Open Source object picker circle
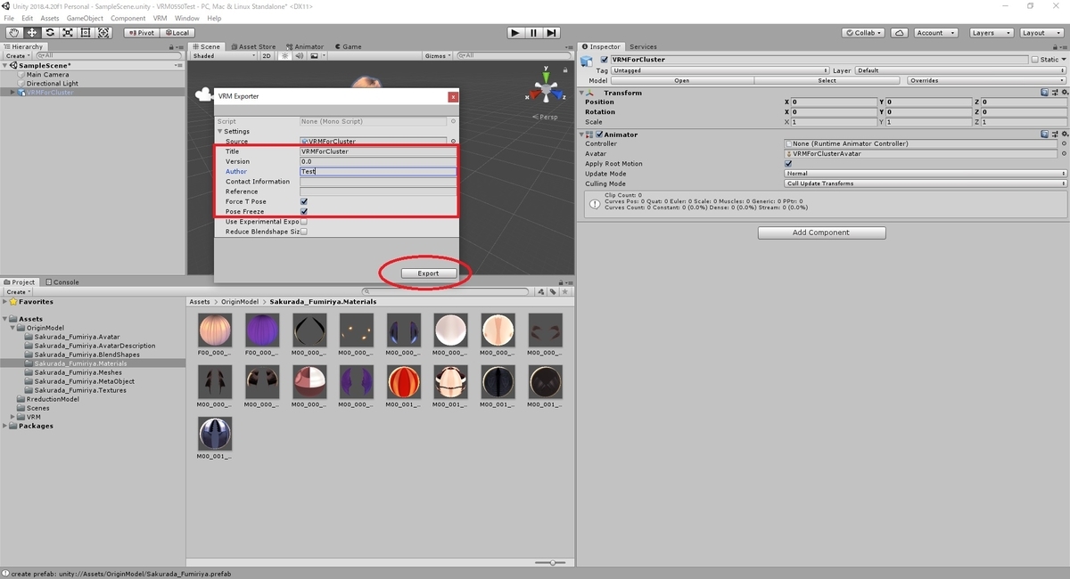This screenshot has width=1070, height=579. pos(453,142)
